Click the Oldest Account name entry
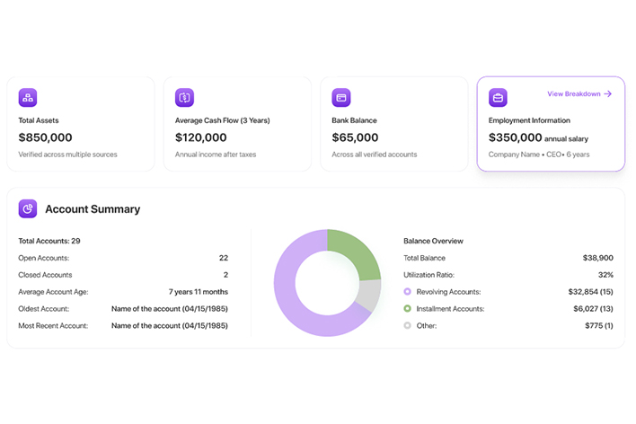 point(169,308)
